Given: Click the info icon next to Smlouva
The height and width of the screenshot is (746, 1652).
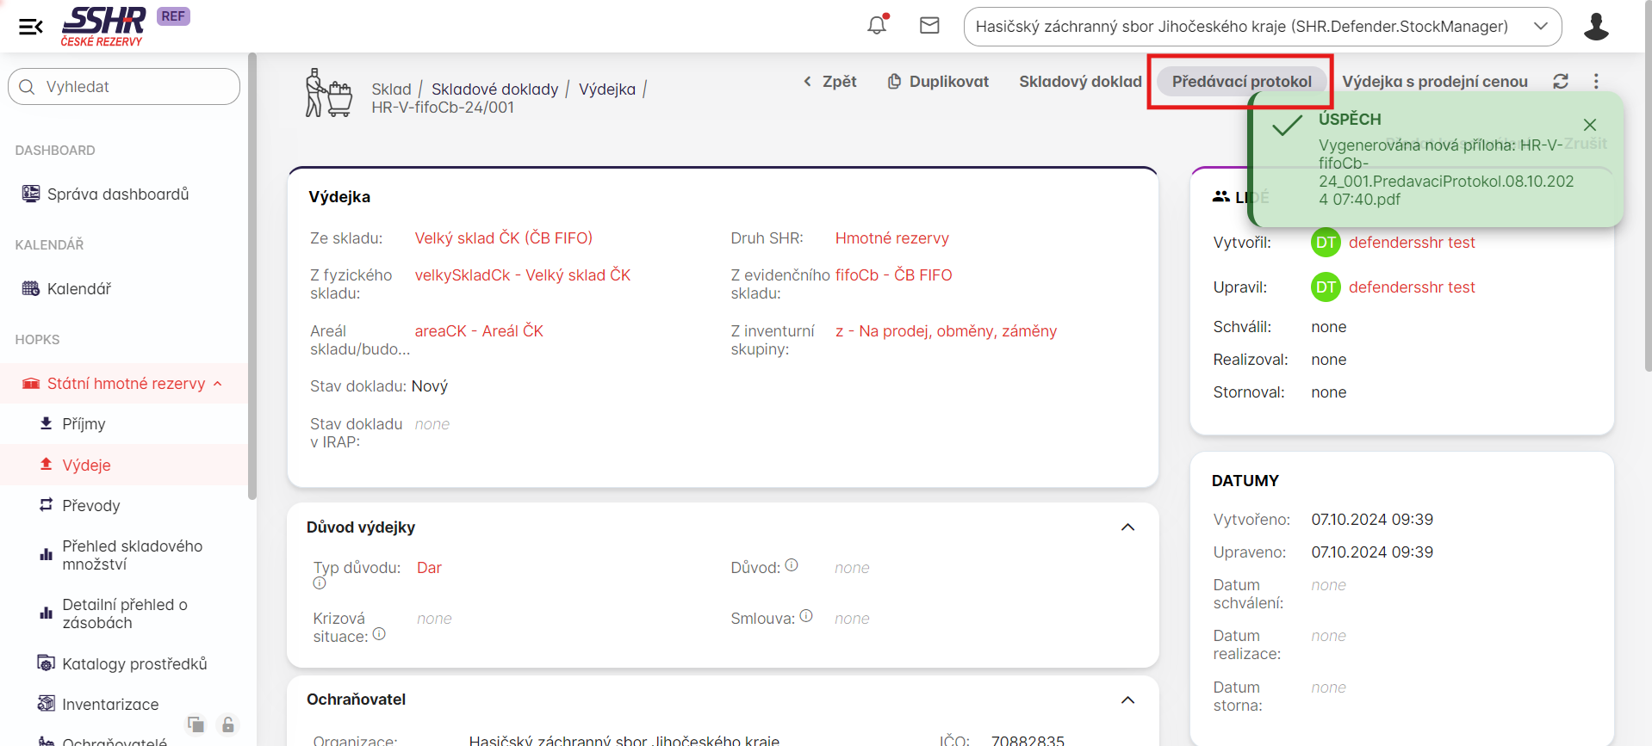Looking at the screenshot, I should click(806, 616).
